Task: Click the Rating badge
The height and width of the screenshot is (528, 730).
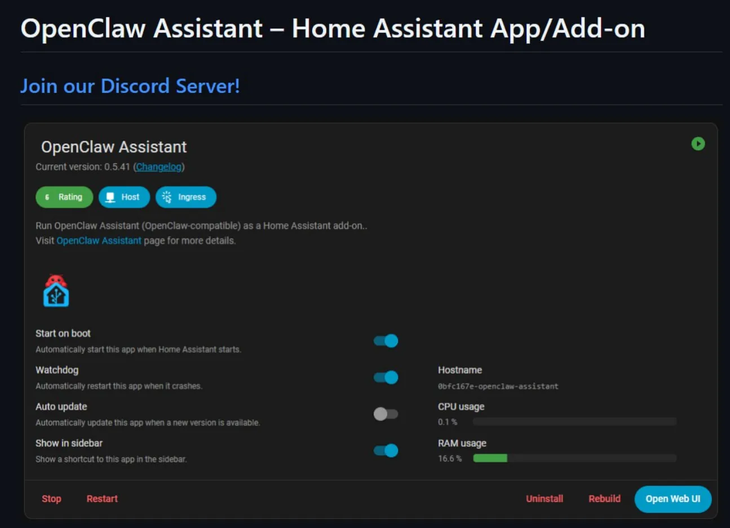Action: (64, 197)
